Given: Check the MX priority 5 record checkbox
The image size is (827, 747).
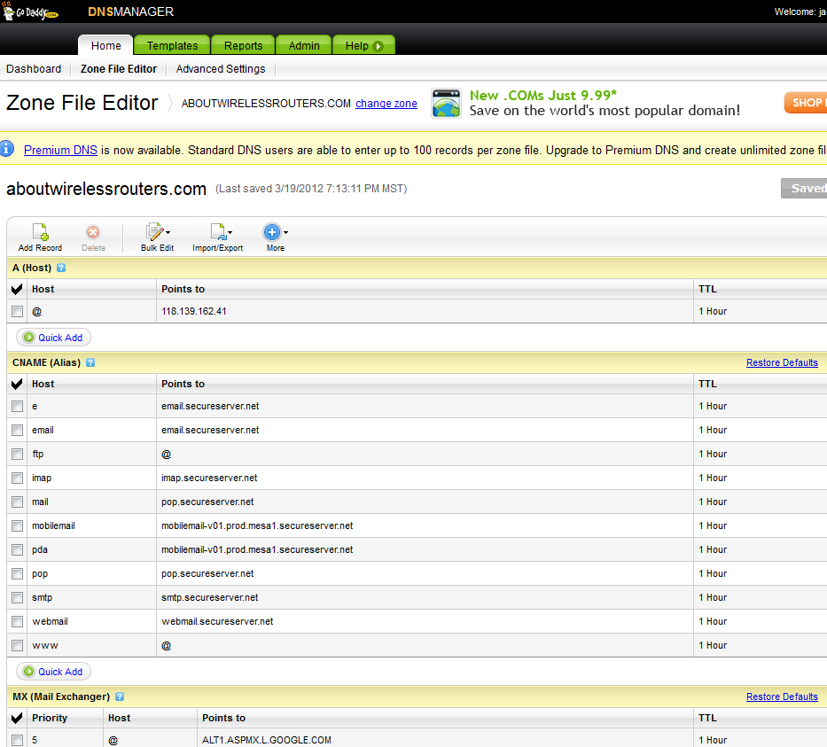Looking at the screenshot, I should coord(18,740).
